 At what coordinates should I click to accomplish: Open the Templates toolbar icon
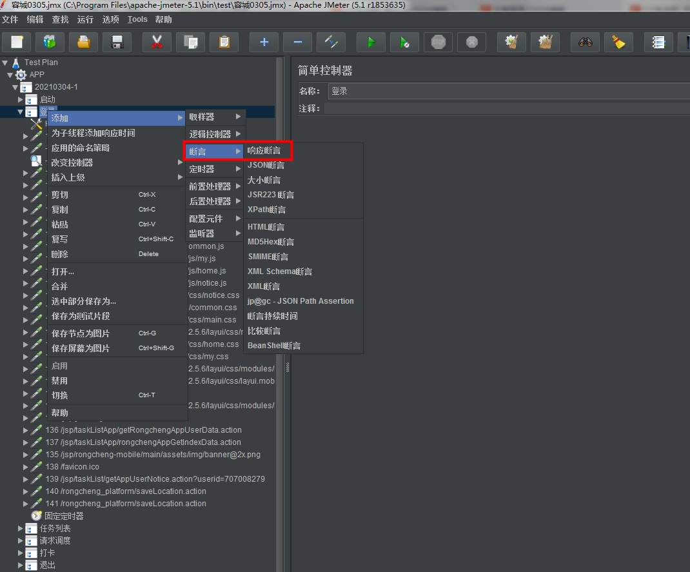pos(50,43)
